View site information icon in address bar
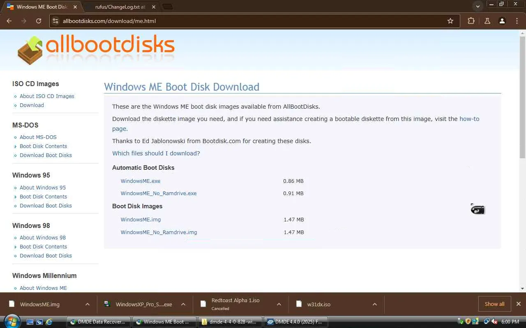Image resolution: width=526 pixels, height=328 pixels. click(x=56, y=21)
